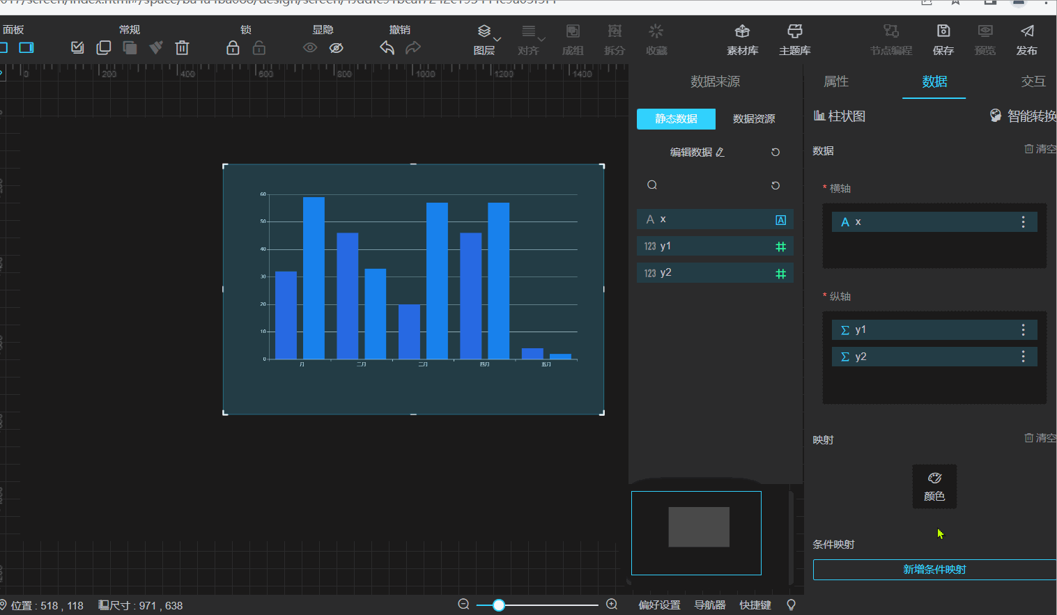The height and width of the screenshot is (615, 1057).
Task: Click the lightbulb tips icon
Action: (x=791, y=605)
